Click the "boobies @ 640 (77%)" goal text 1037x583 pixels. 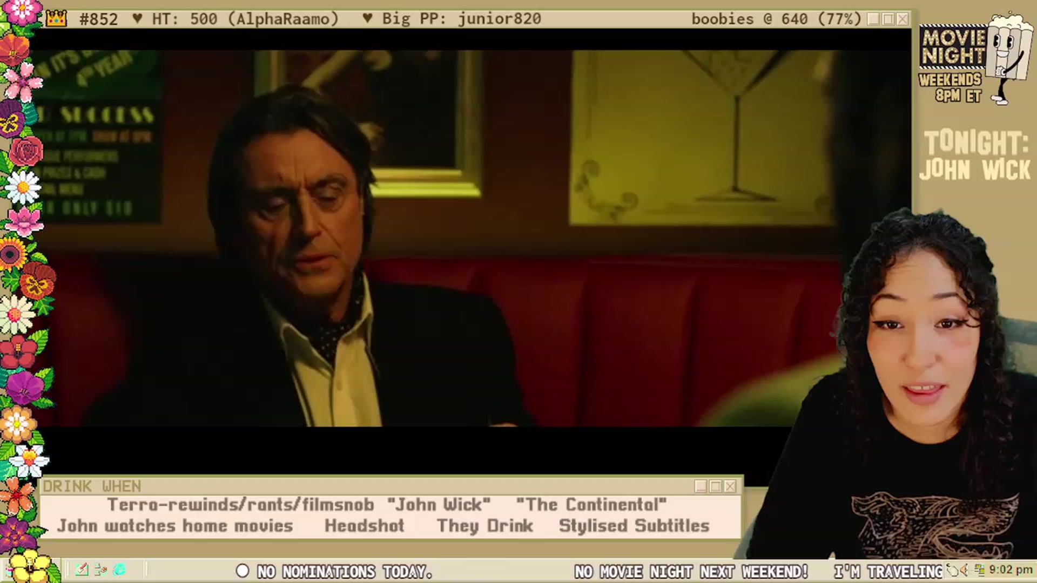click(776, 19)
